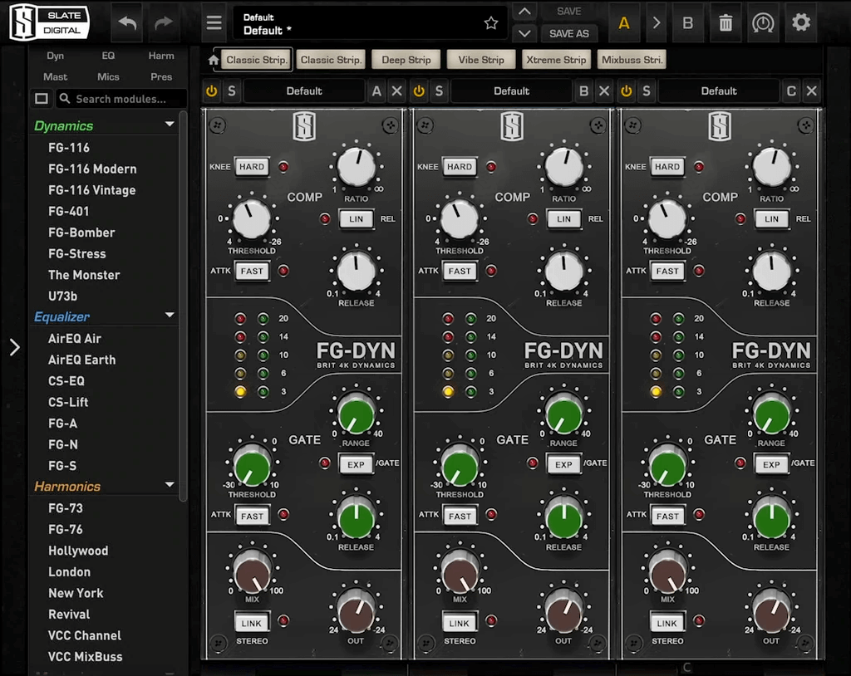Screen dimensions: 851x676
Task: Adjust the RATIO knob on the first compressor
Action: point(357,165)
